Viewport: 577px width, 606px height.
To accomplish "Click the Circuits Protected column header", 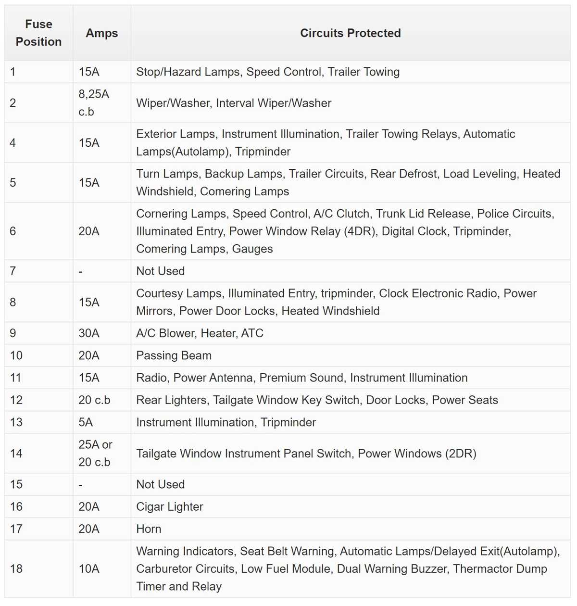I will click(351, 33).
